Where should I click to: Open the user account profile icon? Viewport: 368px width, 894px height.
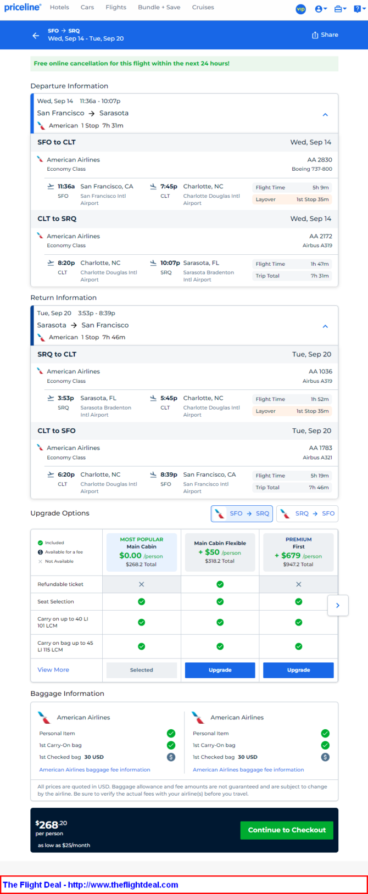[321, 9]
